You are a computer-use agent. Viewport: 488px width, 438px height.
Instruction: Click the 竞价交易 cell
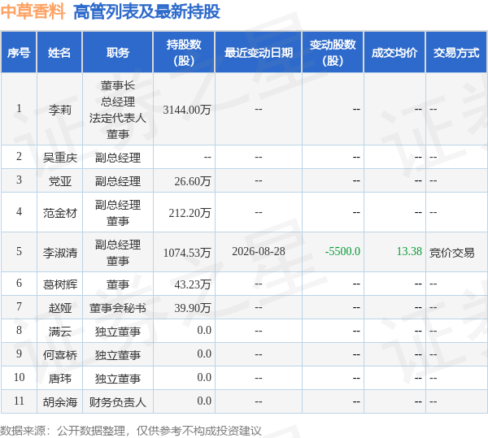click(452, 253)
